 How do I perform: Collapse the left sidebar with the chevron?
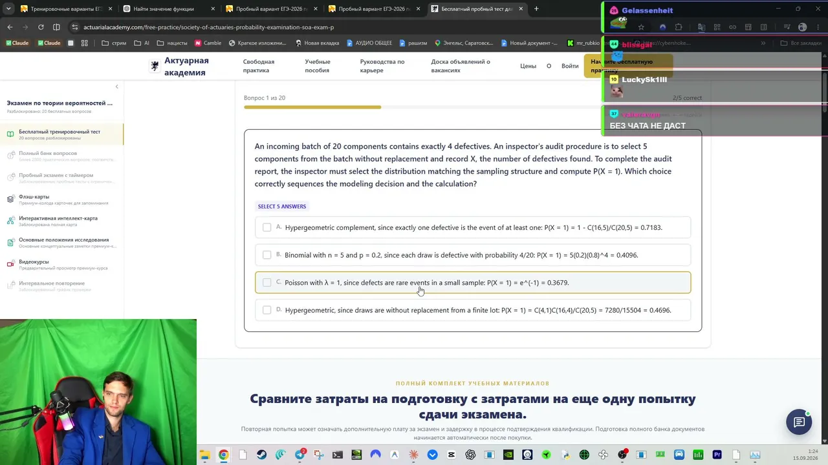[x=116, y=87]
